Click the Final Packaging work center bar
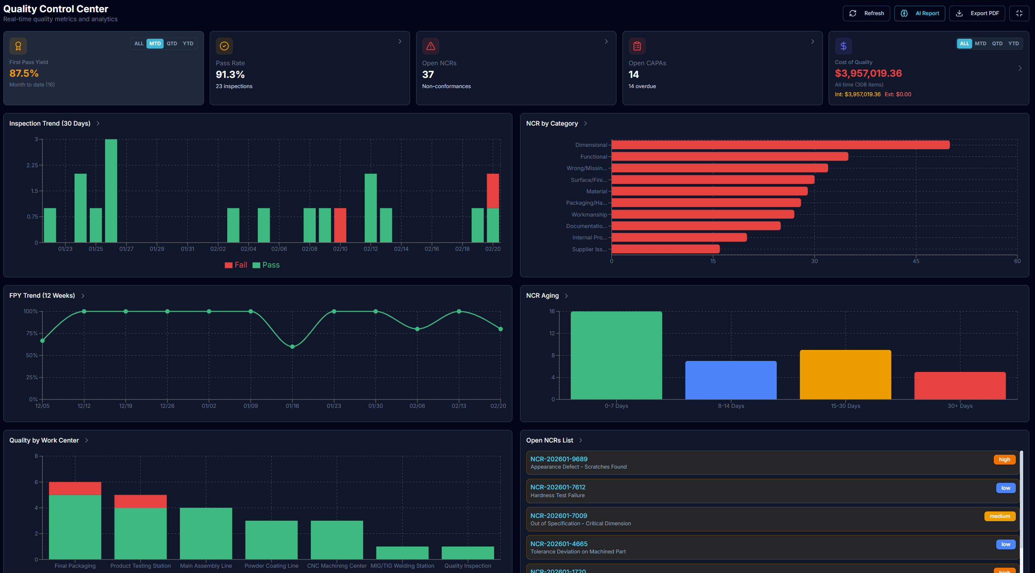The height and width of the screenshot is (573, 1035). point(75,520)
